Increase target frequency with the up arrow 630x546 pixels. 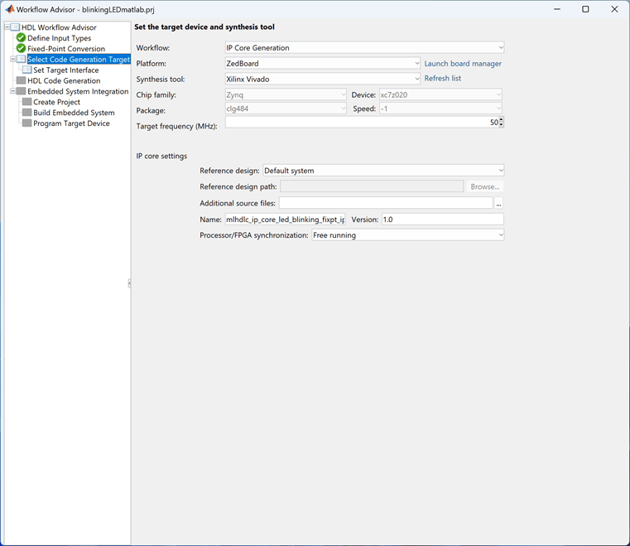click(x=501, y=120)
